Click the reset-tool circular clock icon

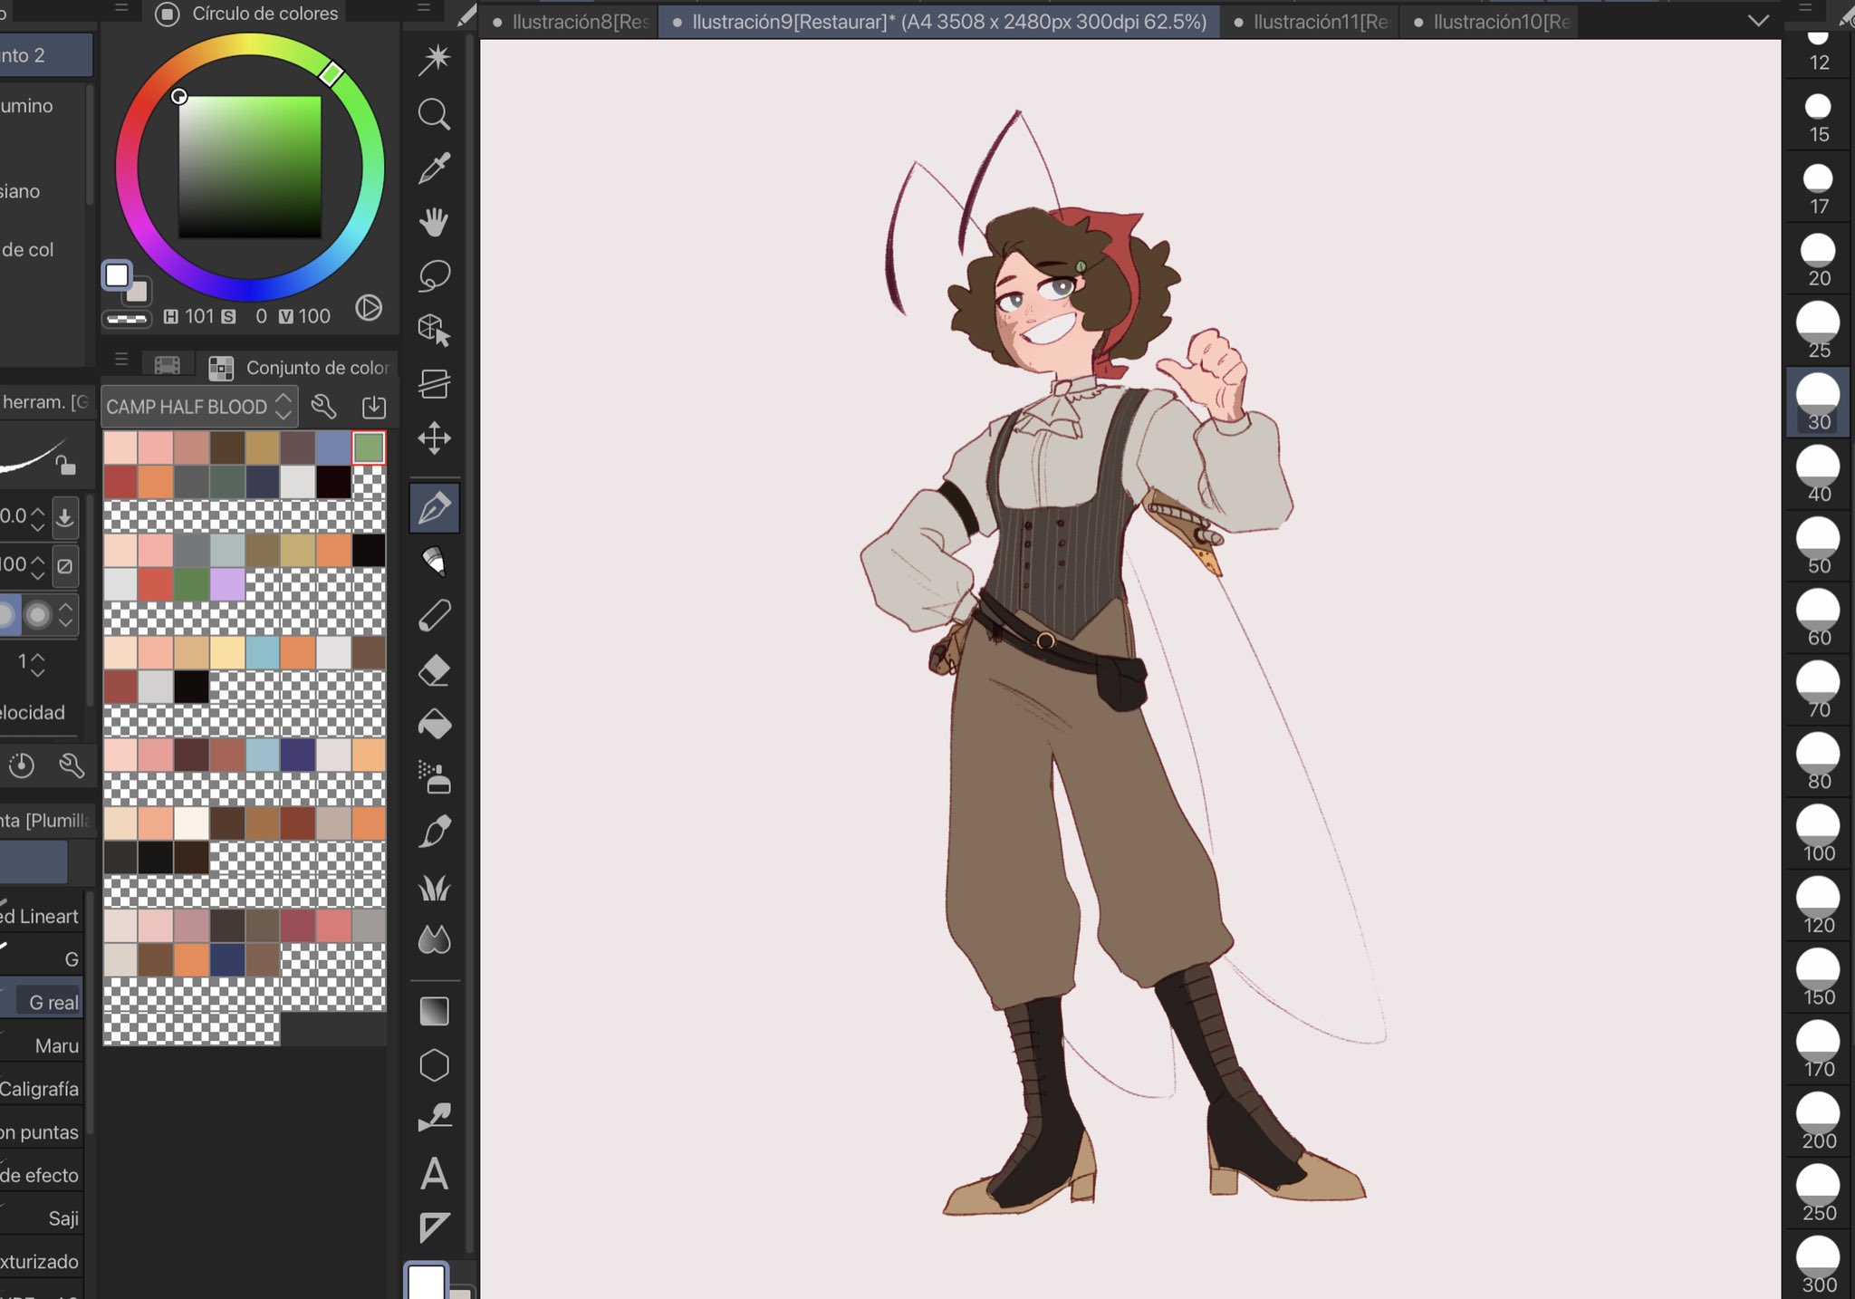22,766
